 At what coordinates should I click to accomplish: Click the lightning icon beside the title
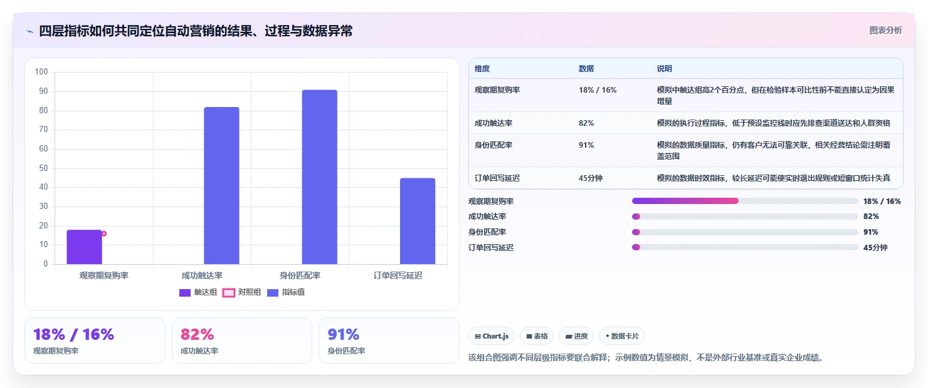[x=30, y=31]
